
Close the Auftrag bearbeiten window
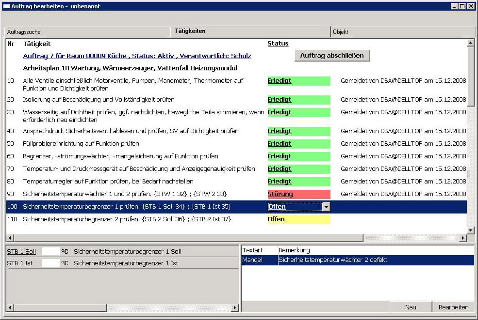pyautogui.click(x=471, y=6)
